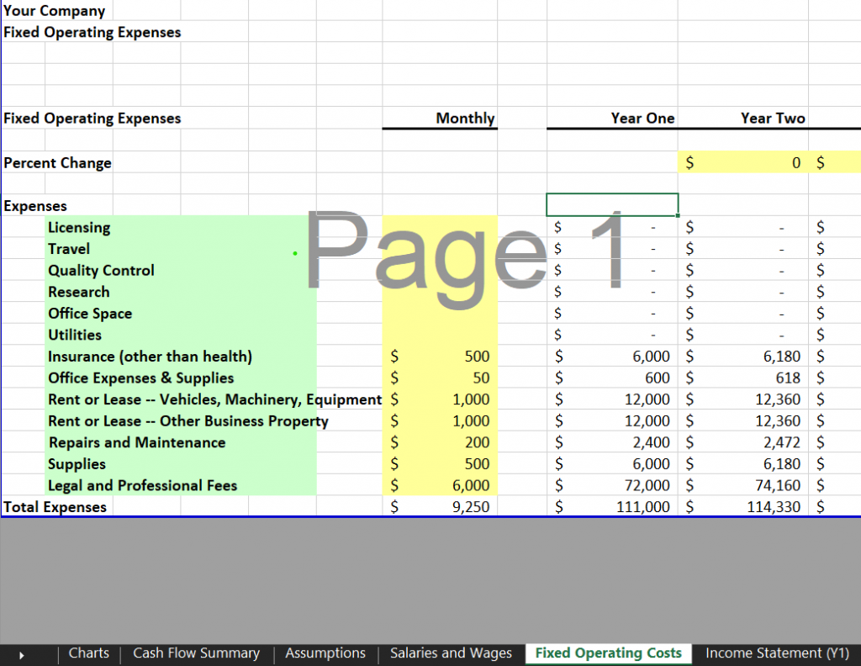The width and height of the screenshot is (861, 666).
Task: Open the Cash Flow Summary sheet
Action: point(196,653)
